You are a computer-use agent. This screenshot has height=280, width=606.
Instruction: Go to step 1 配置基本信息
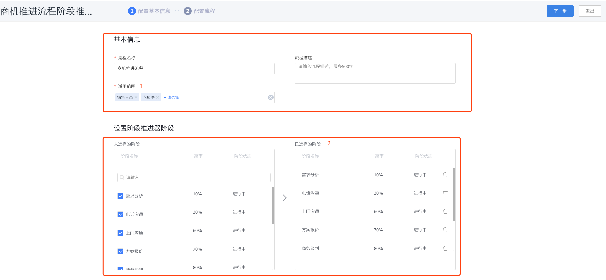coord(149,11)
